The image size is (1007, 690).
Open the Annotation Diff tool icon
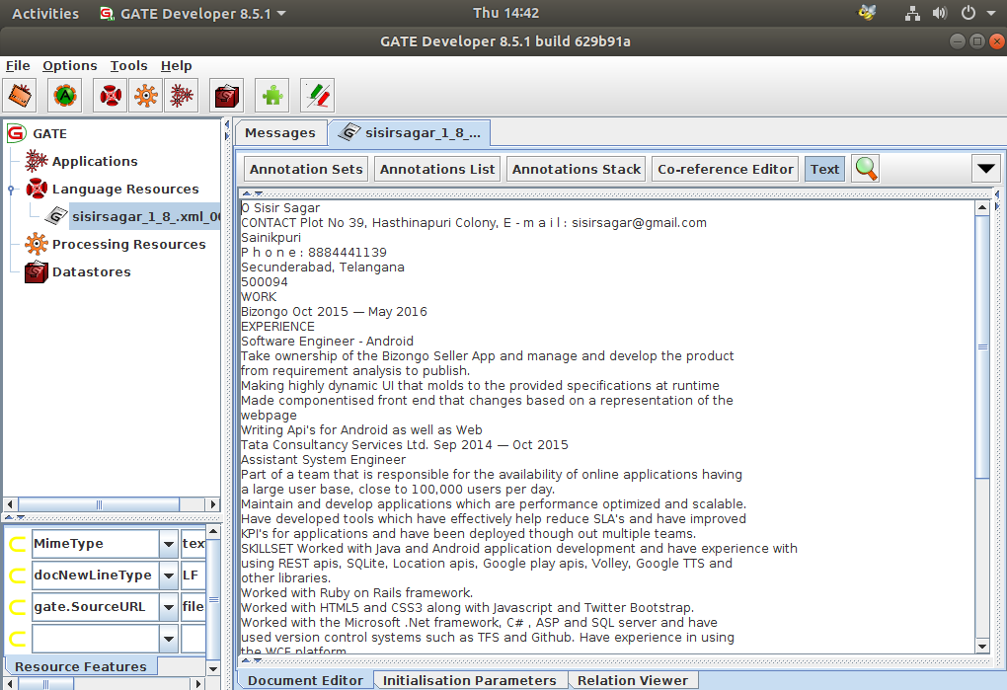coord(317,96)
